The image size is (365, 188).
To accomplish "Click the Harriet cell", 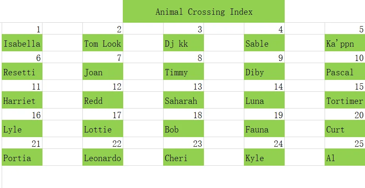I will pyautogui.click(x=22, y=100).
